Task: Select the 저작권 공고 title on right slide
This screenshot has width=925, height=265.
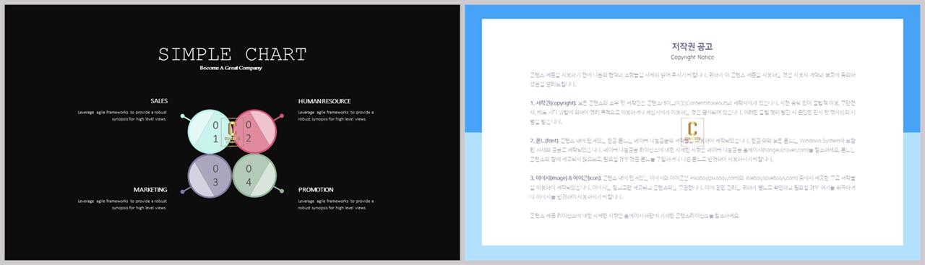Action: (x=692, y=46)
